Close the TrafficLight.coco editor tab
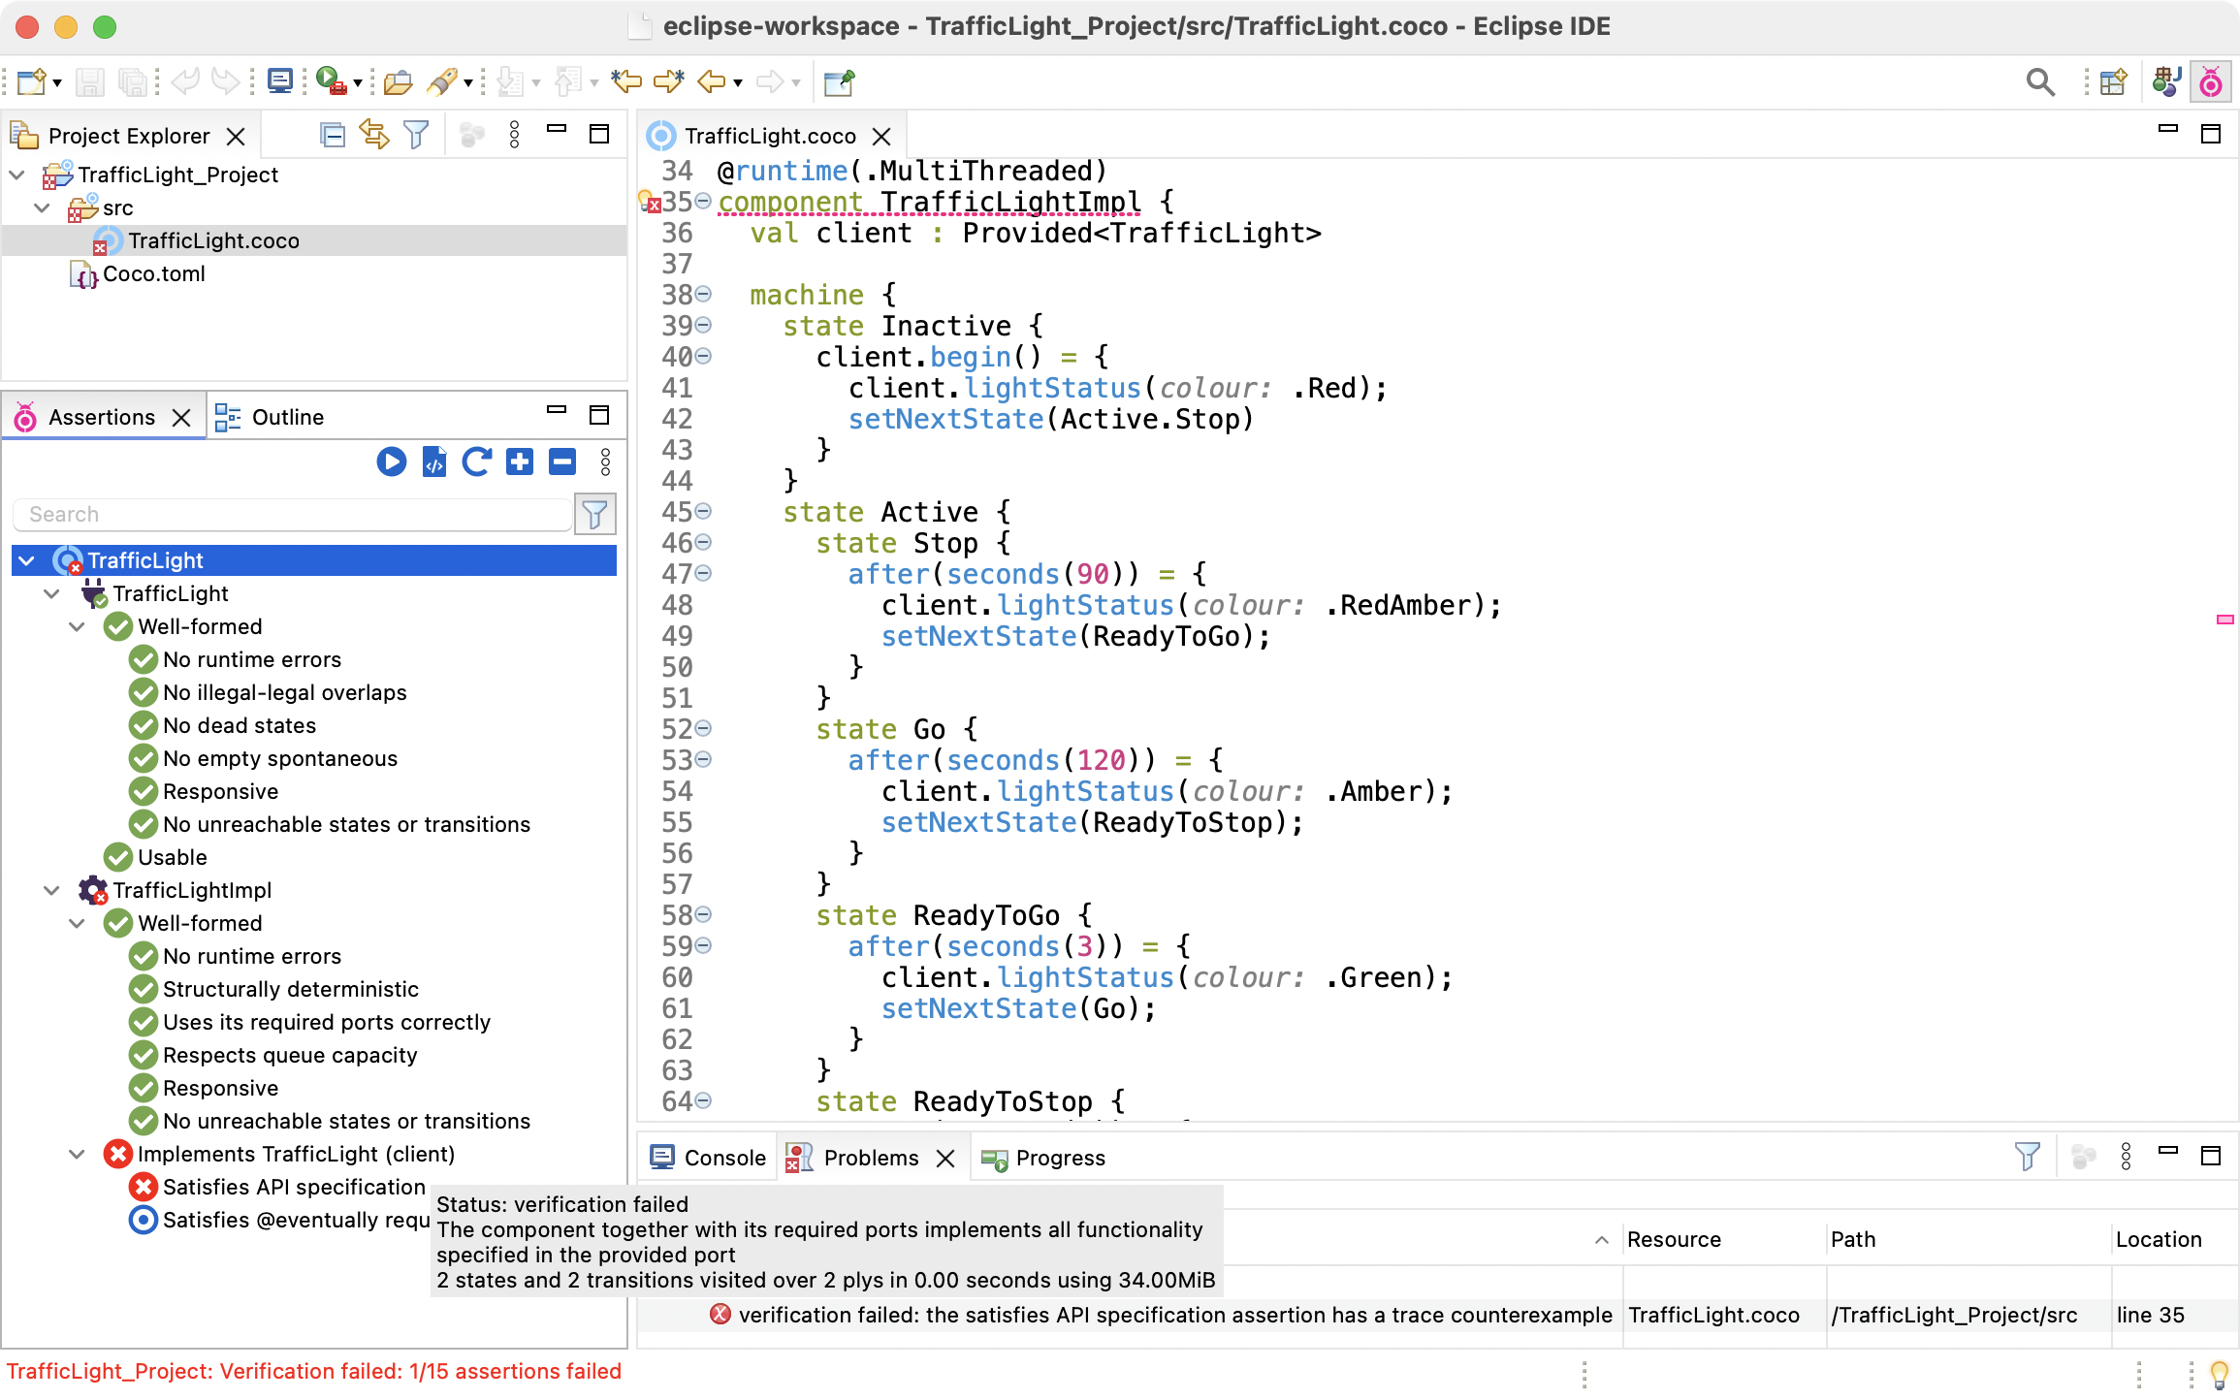This screenshot has width=2240, height=1400. (880, 136)
